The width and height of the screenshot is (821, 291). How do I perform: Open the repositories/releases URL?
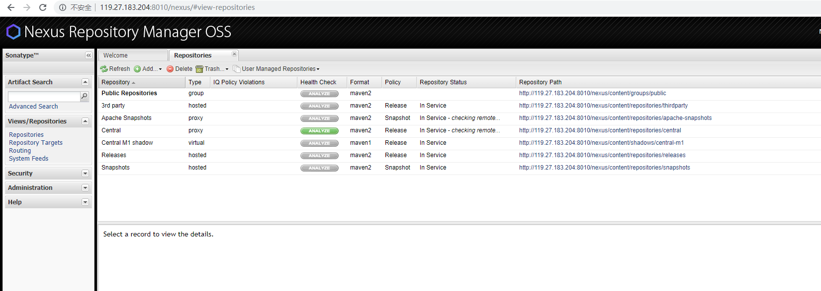[602, 155]
